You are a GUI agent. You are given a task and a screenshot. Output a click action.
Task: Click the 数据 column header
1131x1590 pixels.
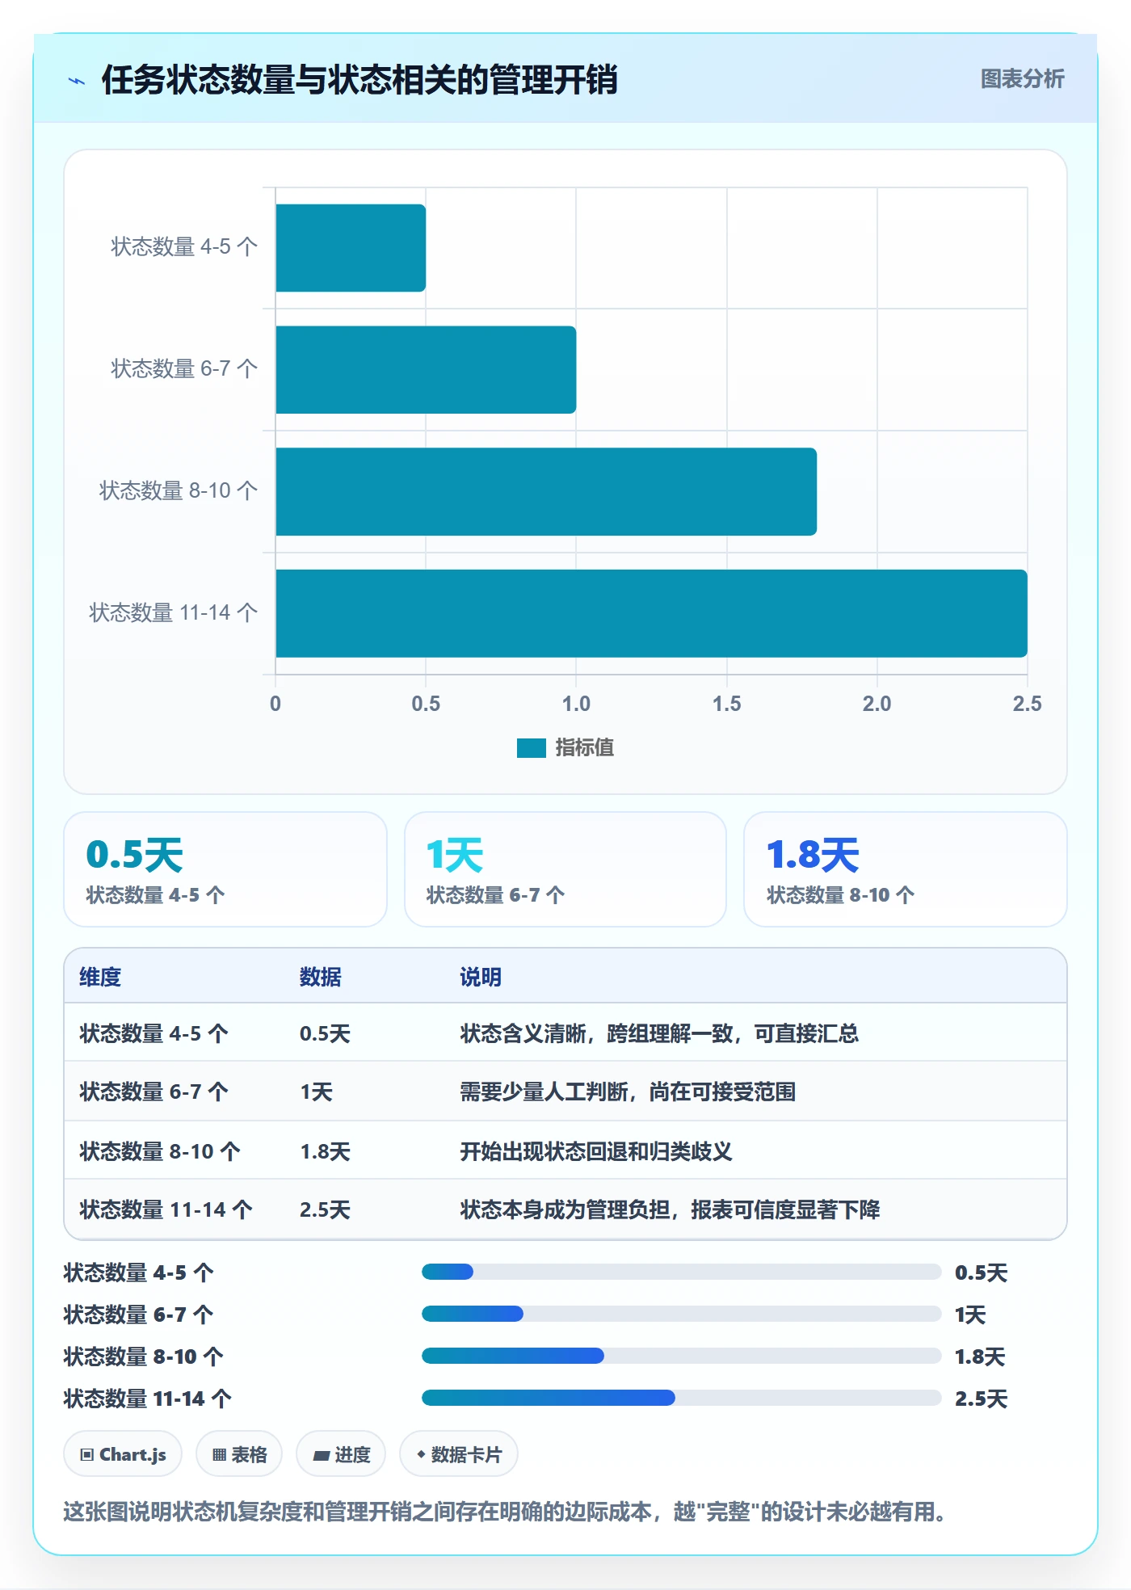(321, 977)
